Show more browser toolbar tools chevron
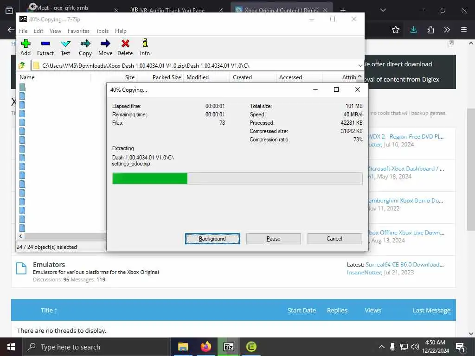 (x=447, y=30)
